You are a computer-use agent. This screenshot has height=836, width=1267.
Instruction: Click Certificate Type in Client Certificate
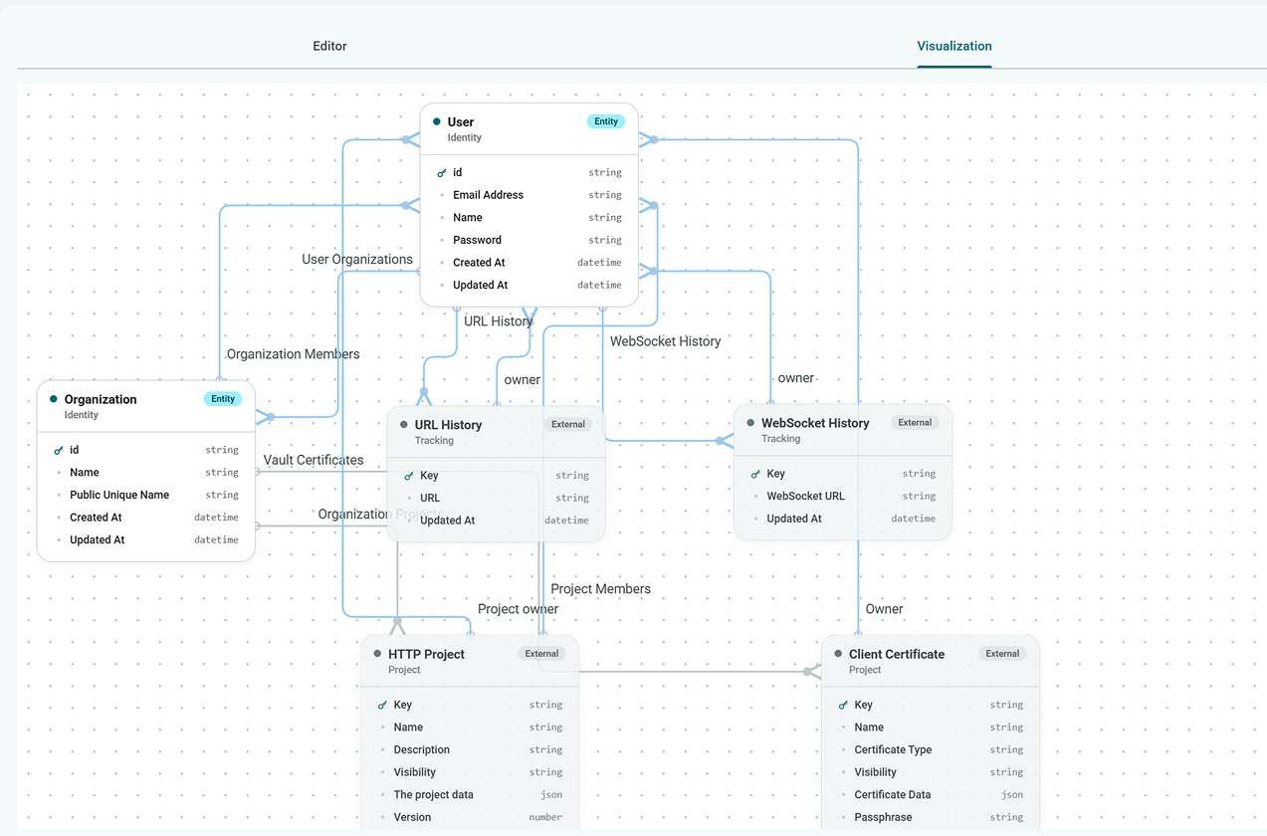point(931,749)
